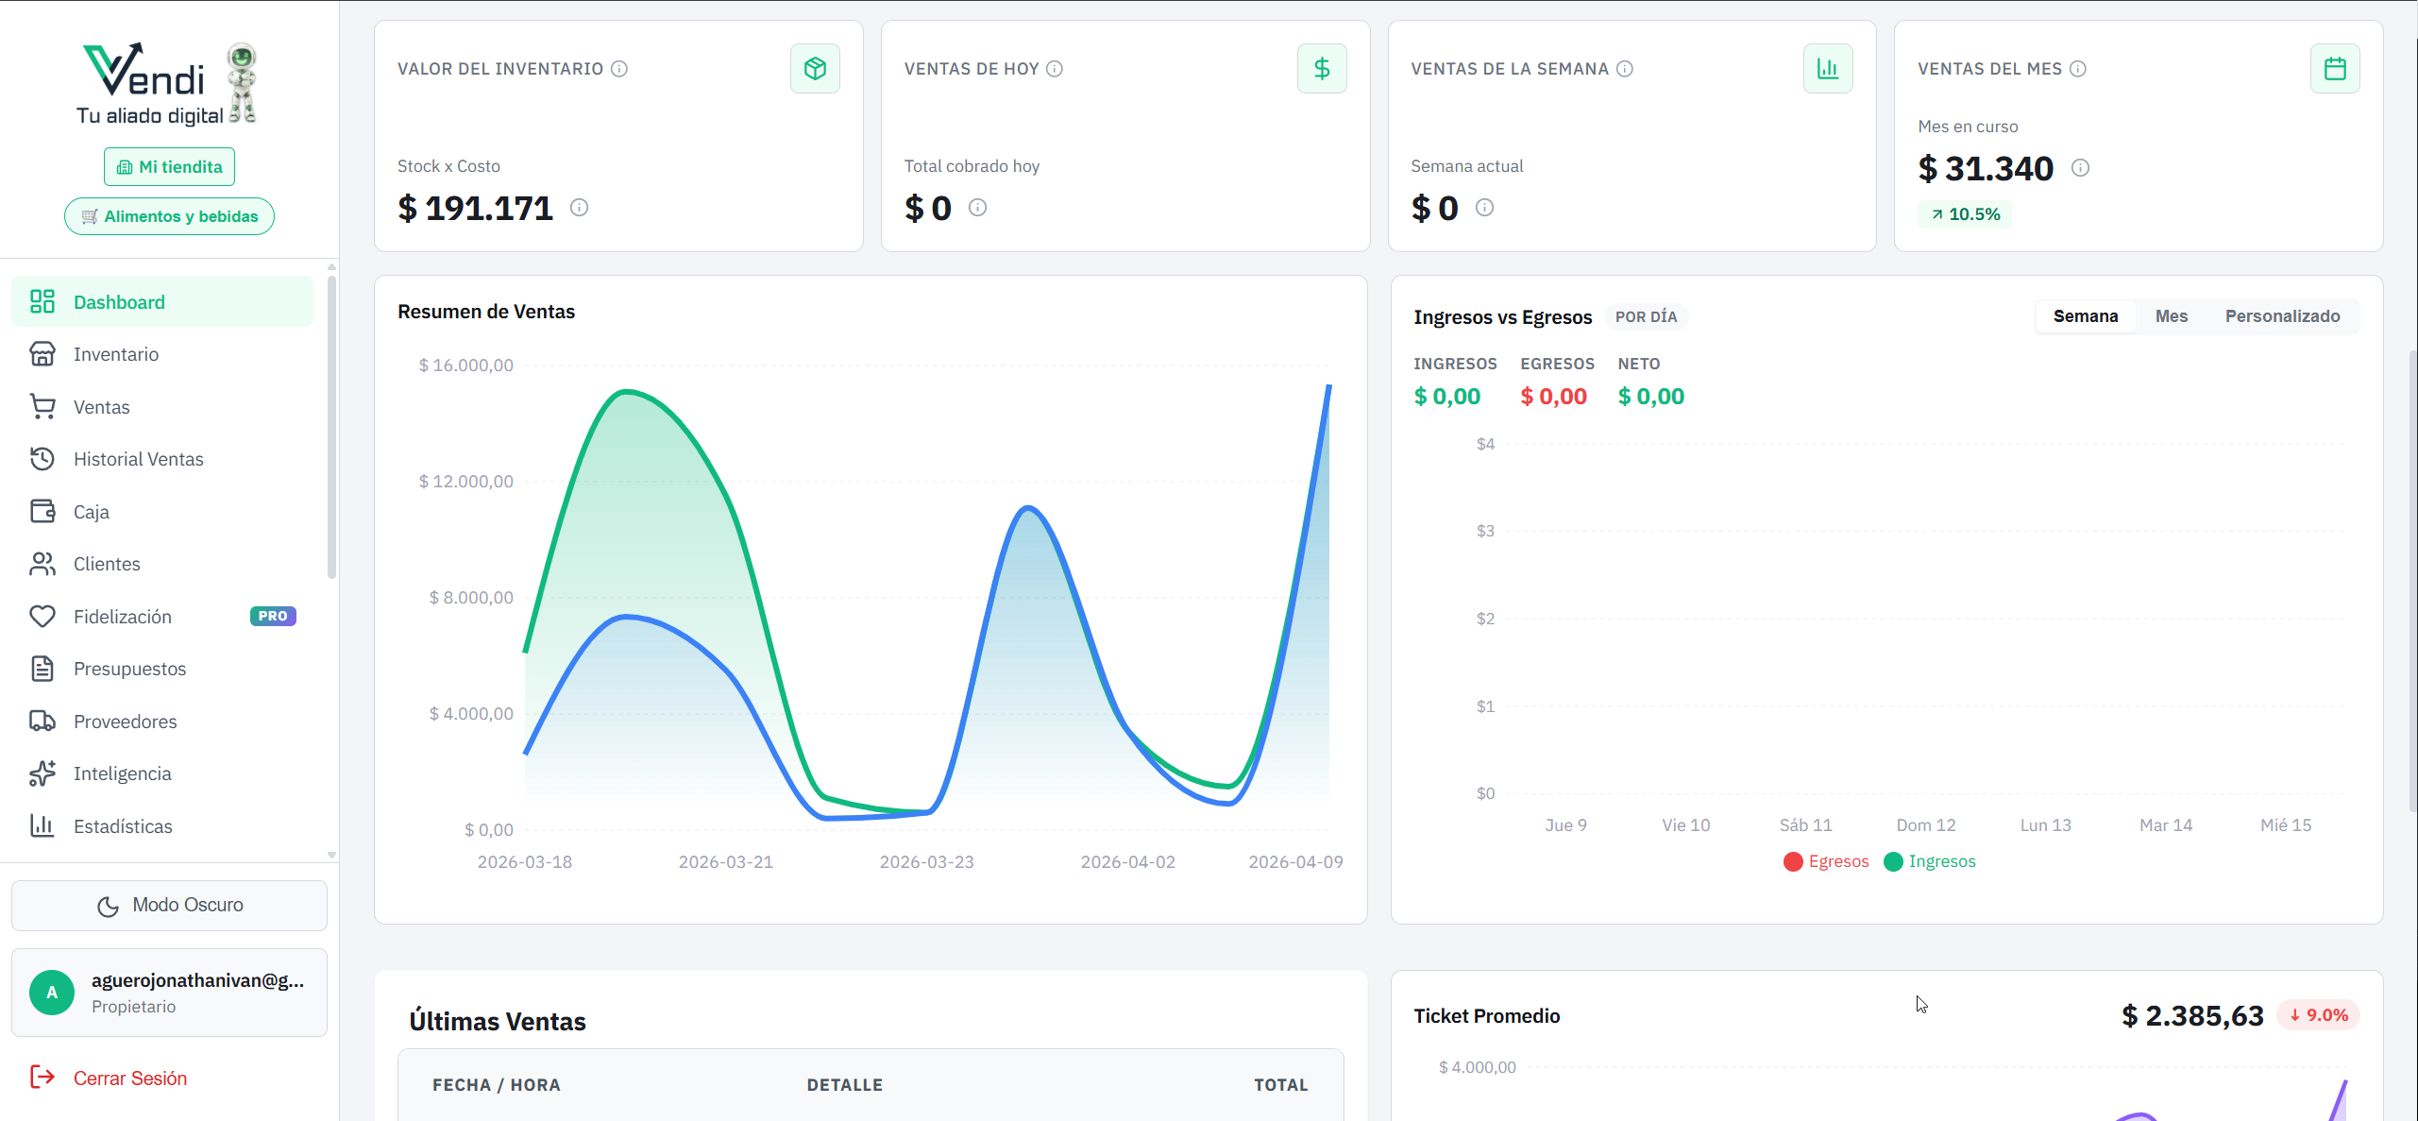
Task: Open the Alimentos y bebidas category selector
Action: [169, 215]
